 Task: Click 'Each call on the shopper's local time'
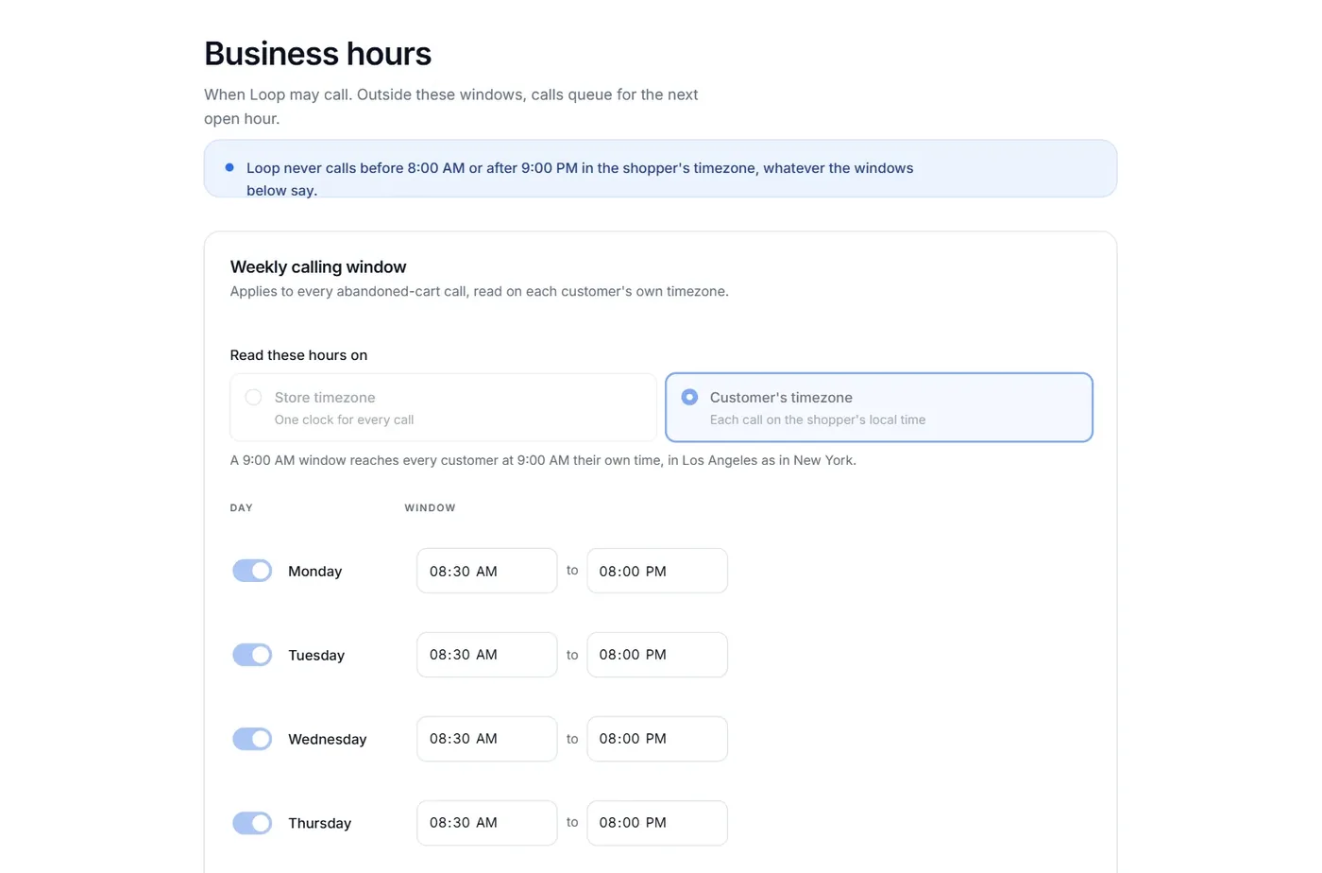point(818,419)
